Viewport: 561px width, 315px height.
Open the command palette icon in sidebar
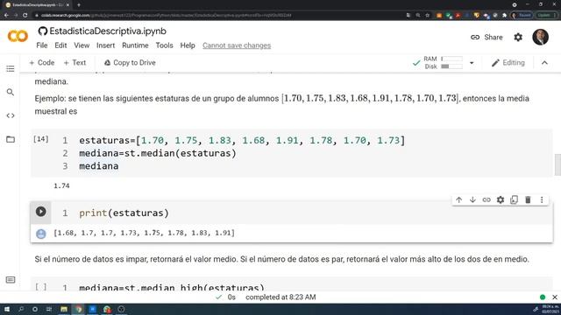[11, 280]
